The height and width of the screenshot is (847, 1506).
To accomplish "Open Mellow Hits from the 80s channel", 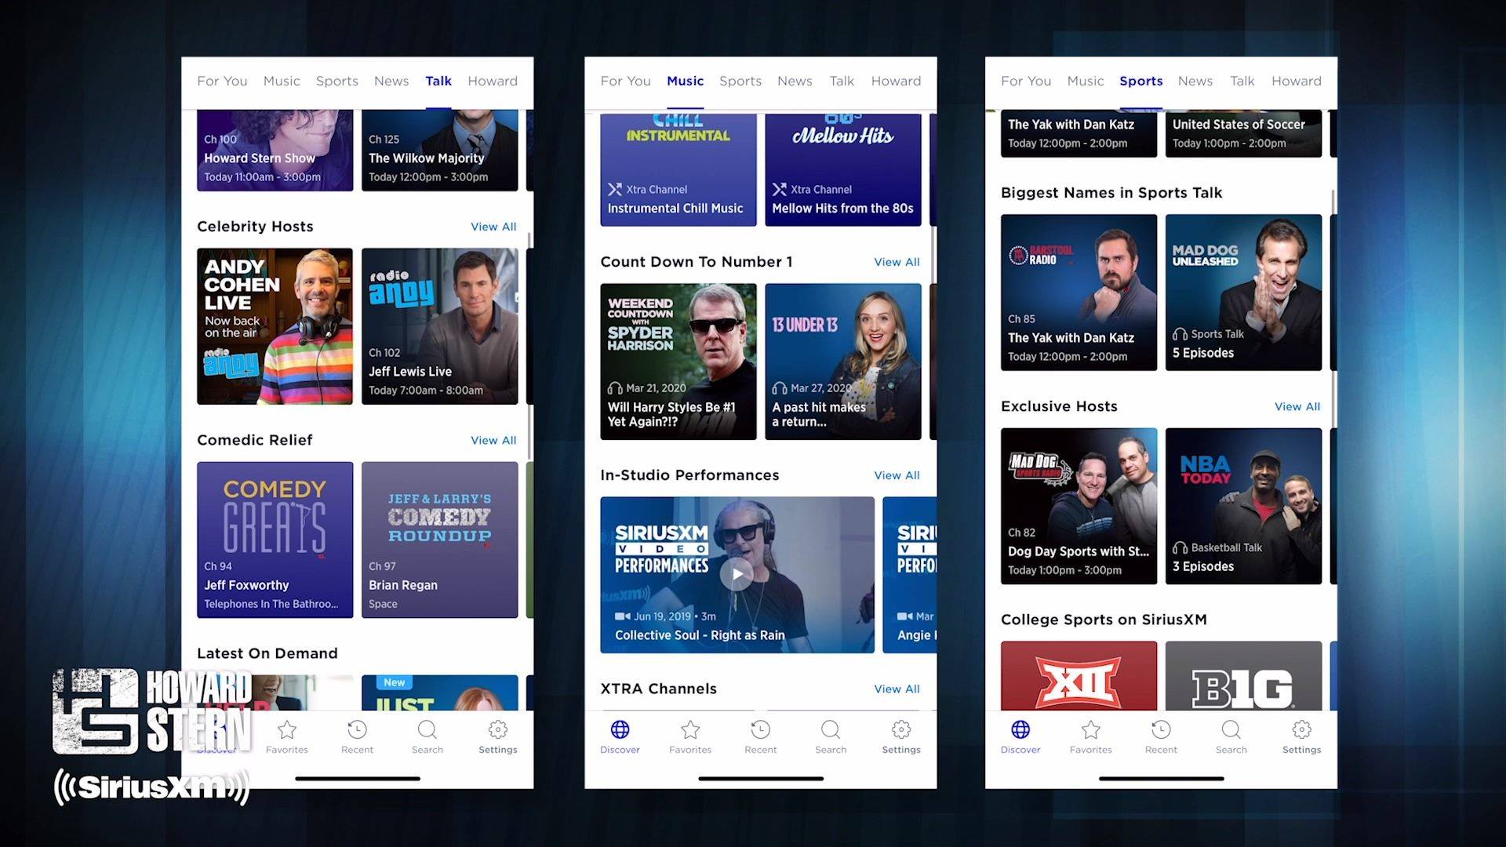I will [x=843, y=170].
